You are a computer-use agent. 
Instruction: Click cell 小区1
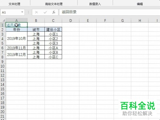[53, 34]
